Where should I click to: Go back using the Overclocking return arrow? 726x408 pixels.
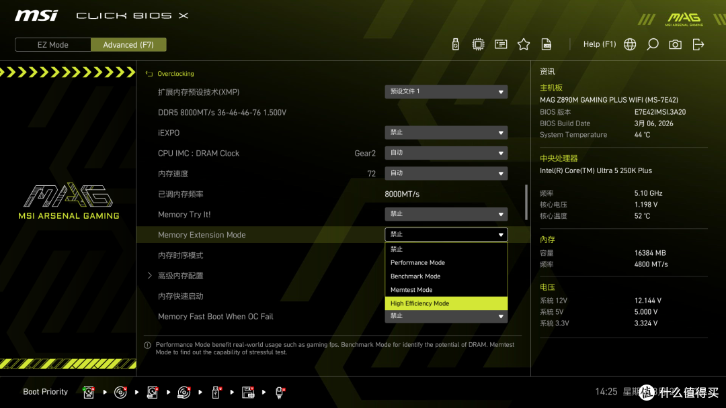149,73
